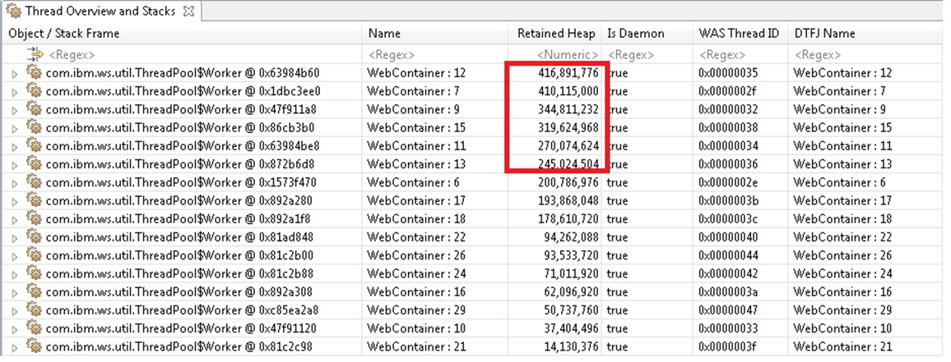951x362 pixels.
Task: Click the thread icon for WebContainer : 12
Action: 34,72
